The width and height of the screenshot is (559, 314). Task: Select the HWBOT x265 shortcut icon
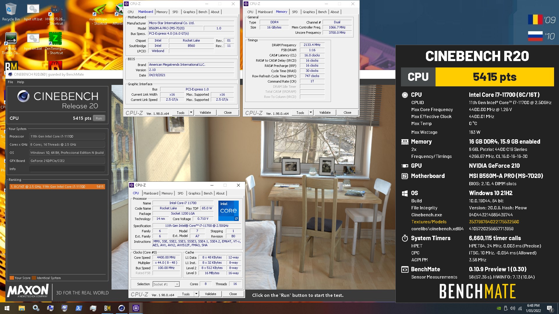pyautogui.click(x=55, y=15)
